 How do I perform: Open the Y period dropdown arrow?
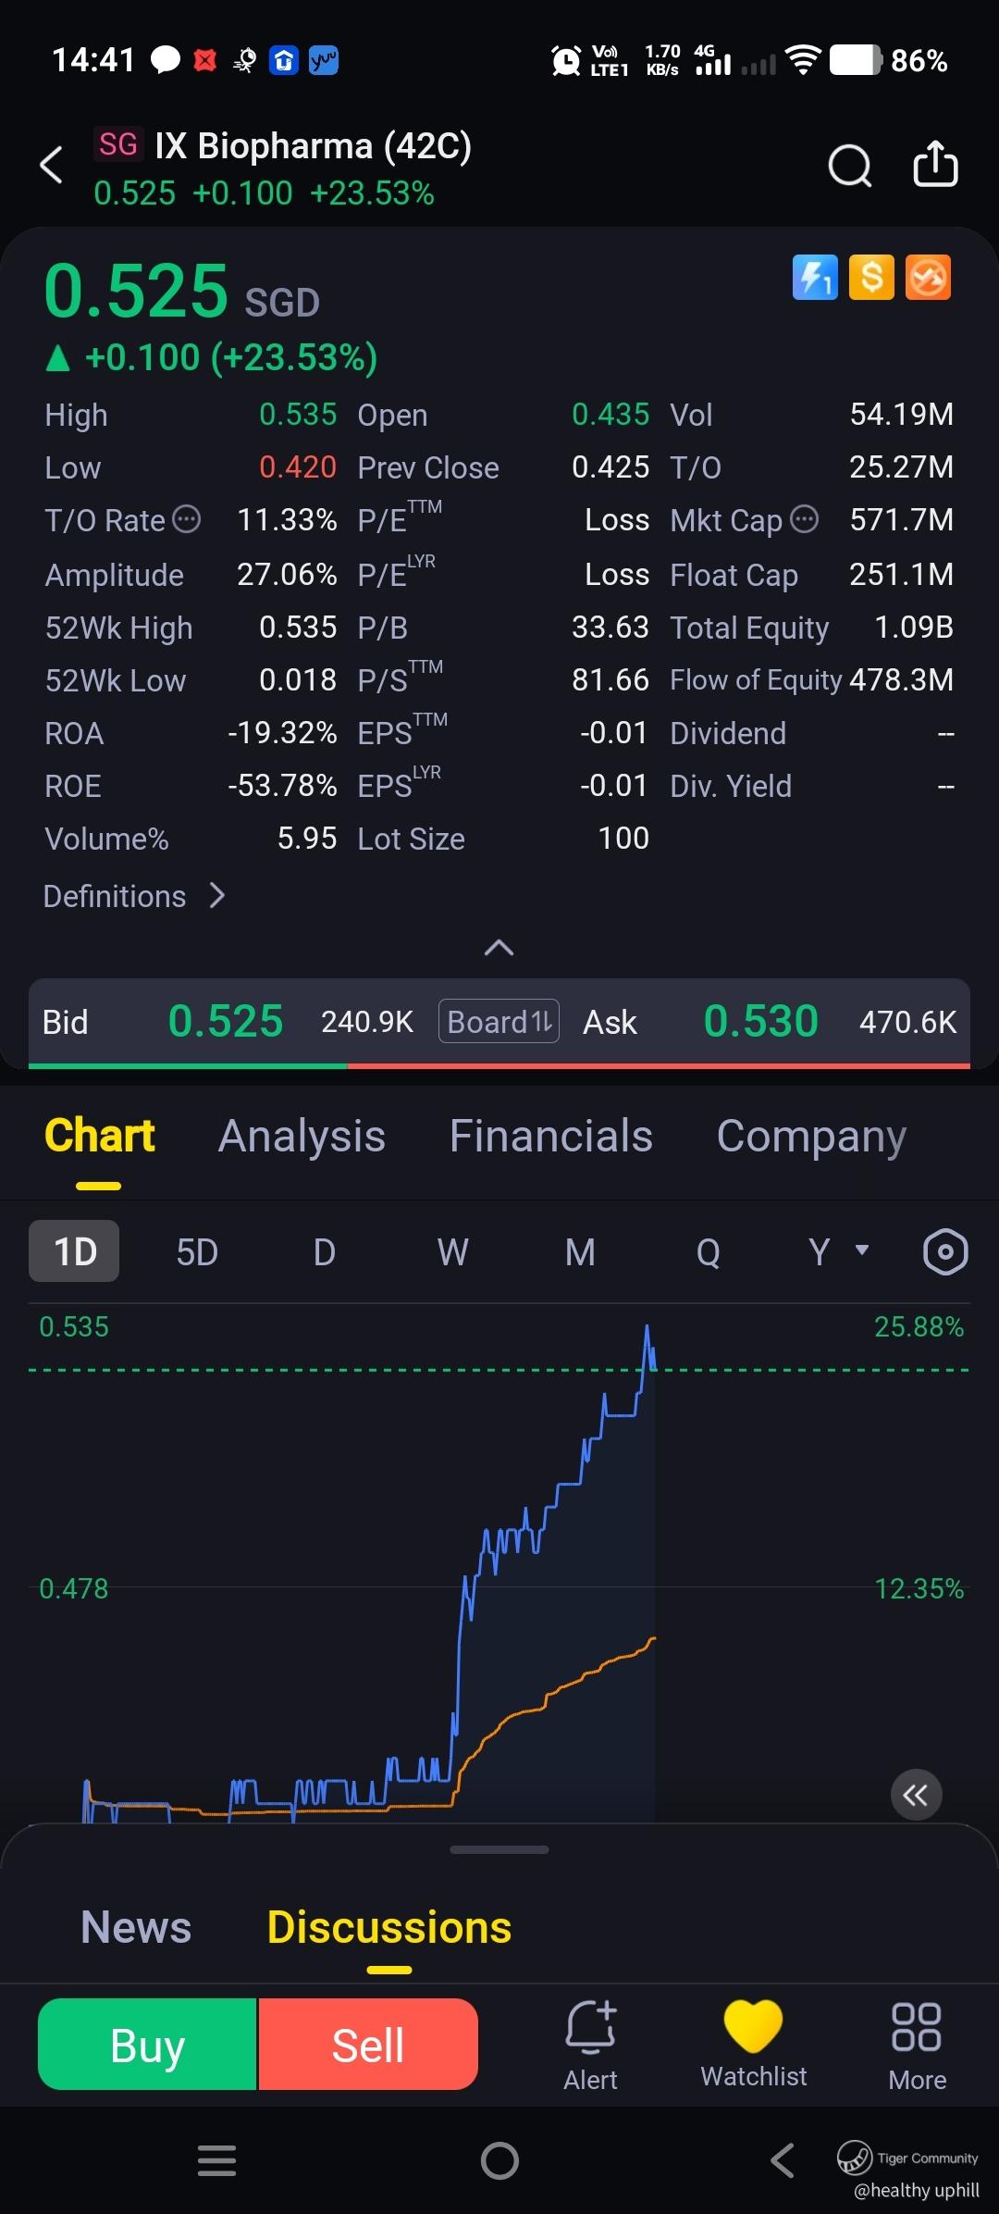[x=862, y=1250]
